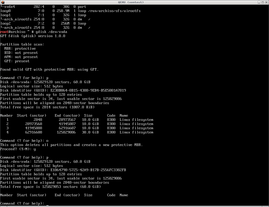Click the 'gdisk /dev/xvda' command text
Image resolution: width=269 pixels, height=207 pixels.
[51, 32]
